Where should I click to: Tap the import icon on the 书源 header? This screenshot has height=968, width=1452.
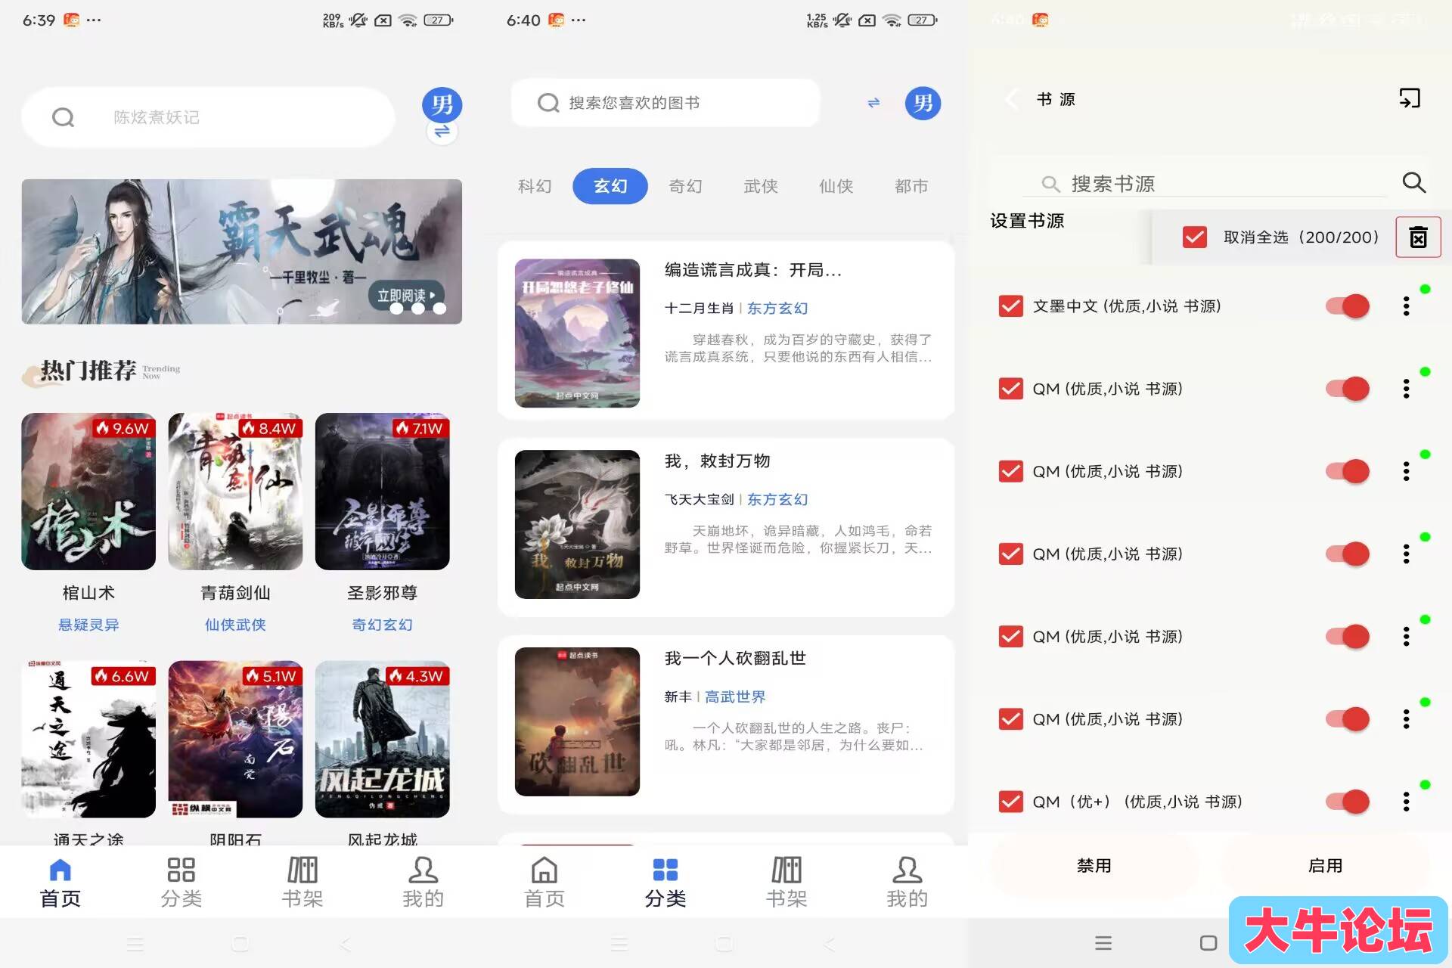(1410, 98)
